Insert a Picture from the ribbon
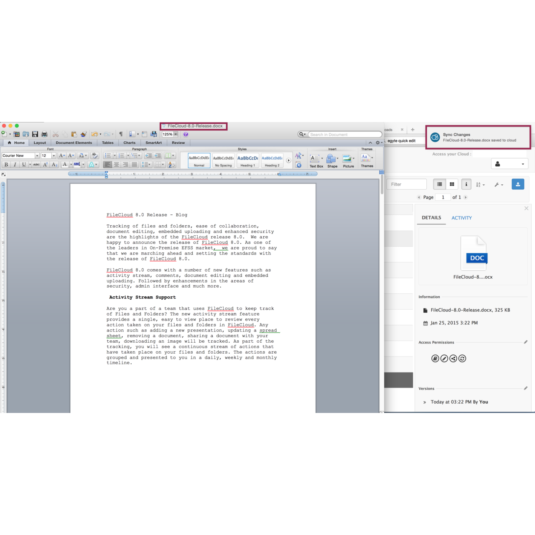 point(348,160)
